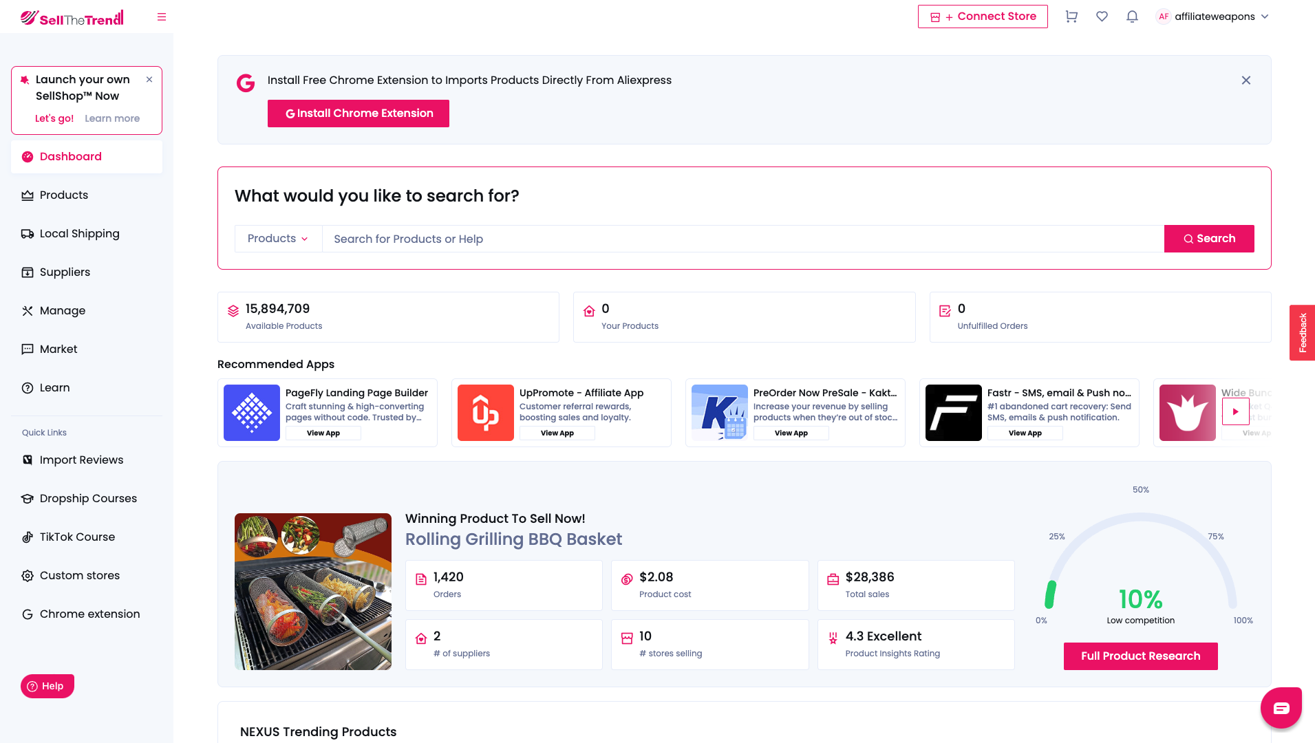Expand the Products search filter dropdown
The height and width of the screenshot is (743, 1315).
pyautogui.click(x=278, y=239)
